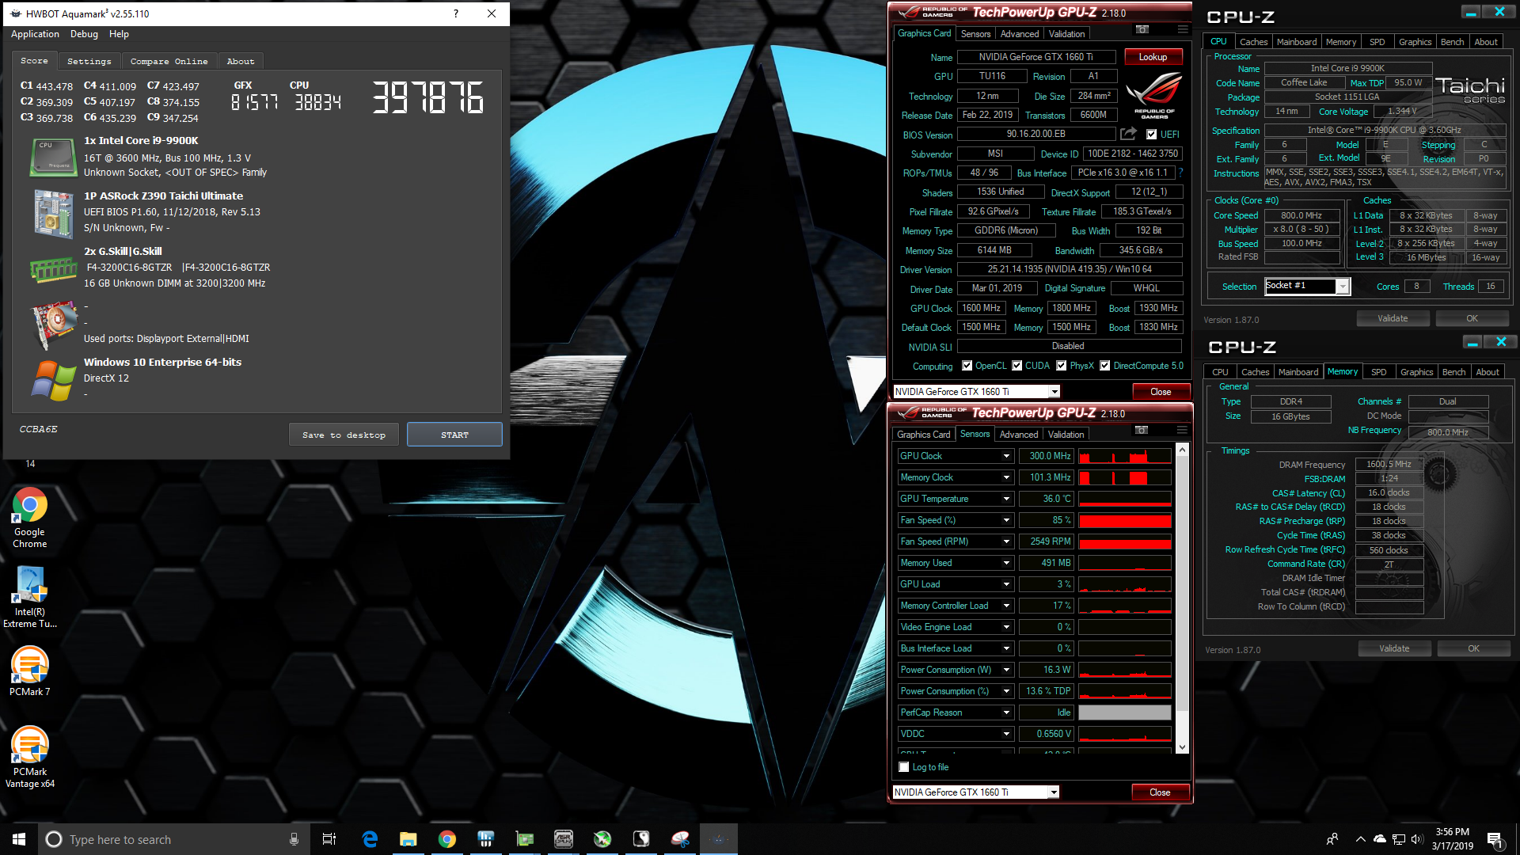The height and width of the screenshot is (855, 1520).
Task: Click the graphics card icon in Aquamark
Action: click(x=54, y=325)
